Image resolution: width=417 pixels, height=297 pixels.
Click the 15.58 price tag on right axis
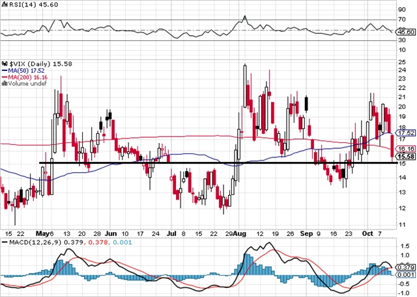[x=406, y=157]
